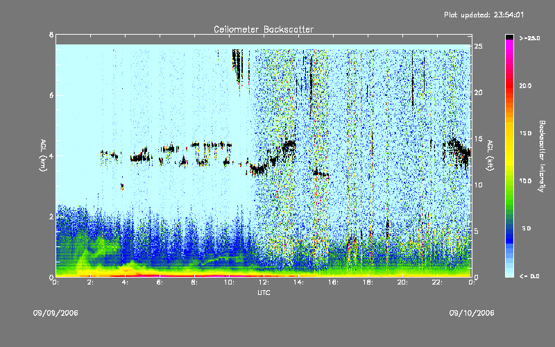Click the 15 kft tick label on right axis
The height and width of the screenshot is (347, 555).
(479, 139)
